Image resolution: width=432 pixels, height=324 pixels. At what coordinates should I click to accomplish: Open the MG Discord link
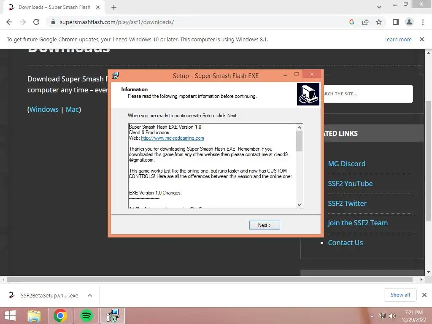347,164
